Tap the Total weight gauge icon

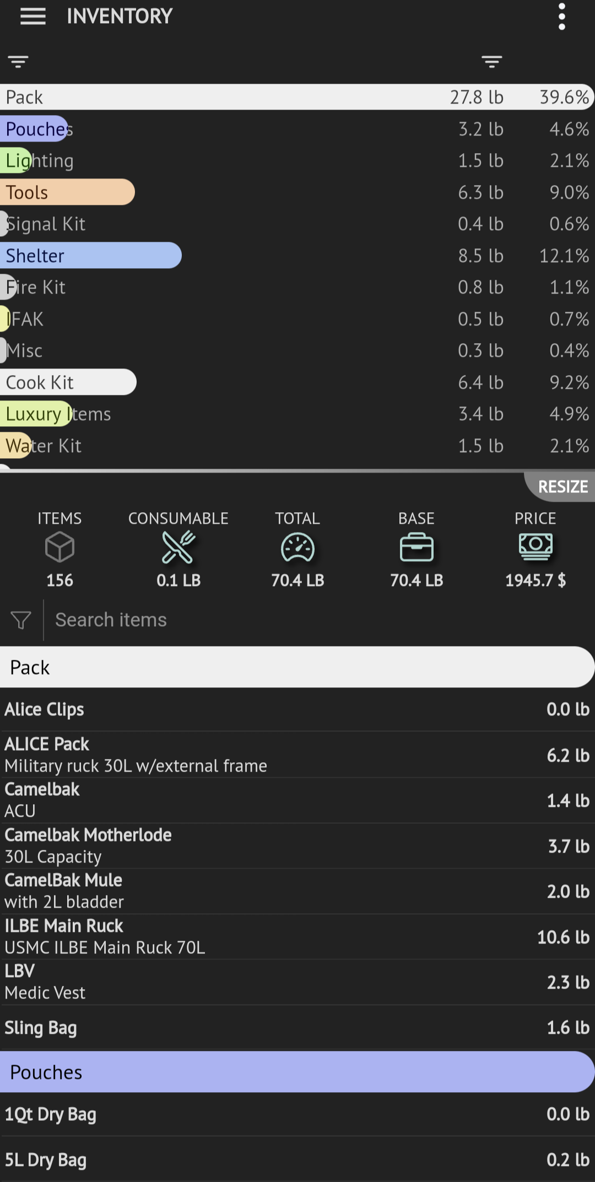tap(297, 547)
